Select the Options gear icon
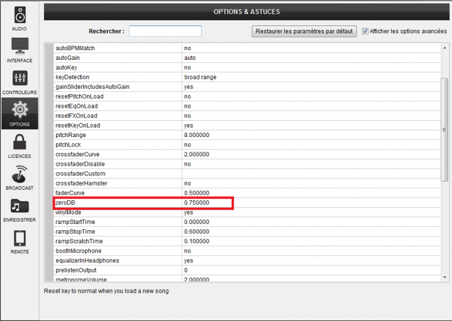 [20, 109]
